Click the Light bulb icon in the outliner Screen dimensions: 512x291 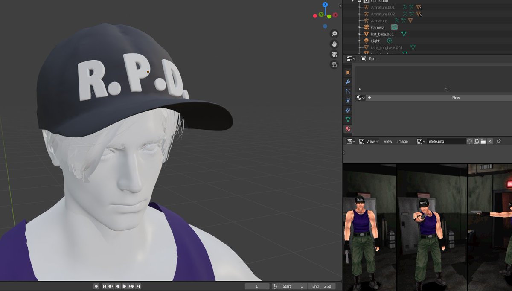point(366,41)
